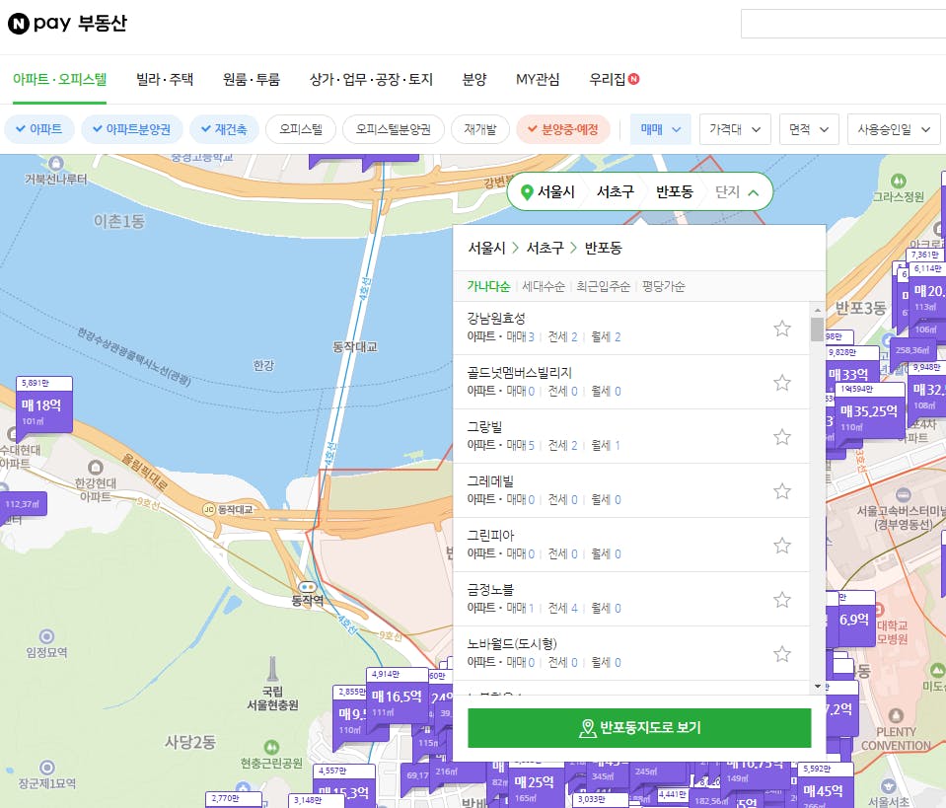Enable the 오피스텔분양권 filter chip
Screen dimensions: 946x808
tap(394, 129)
